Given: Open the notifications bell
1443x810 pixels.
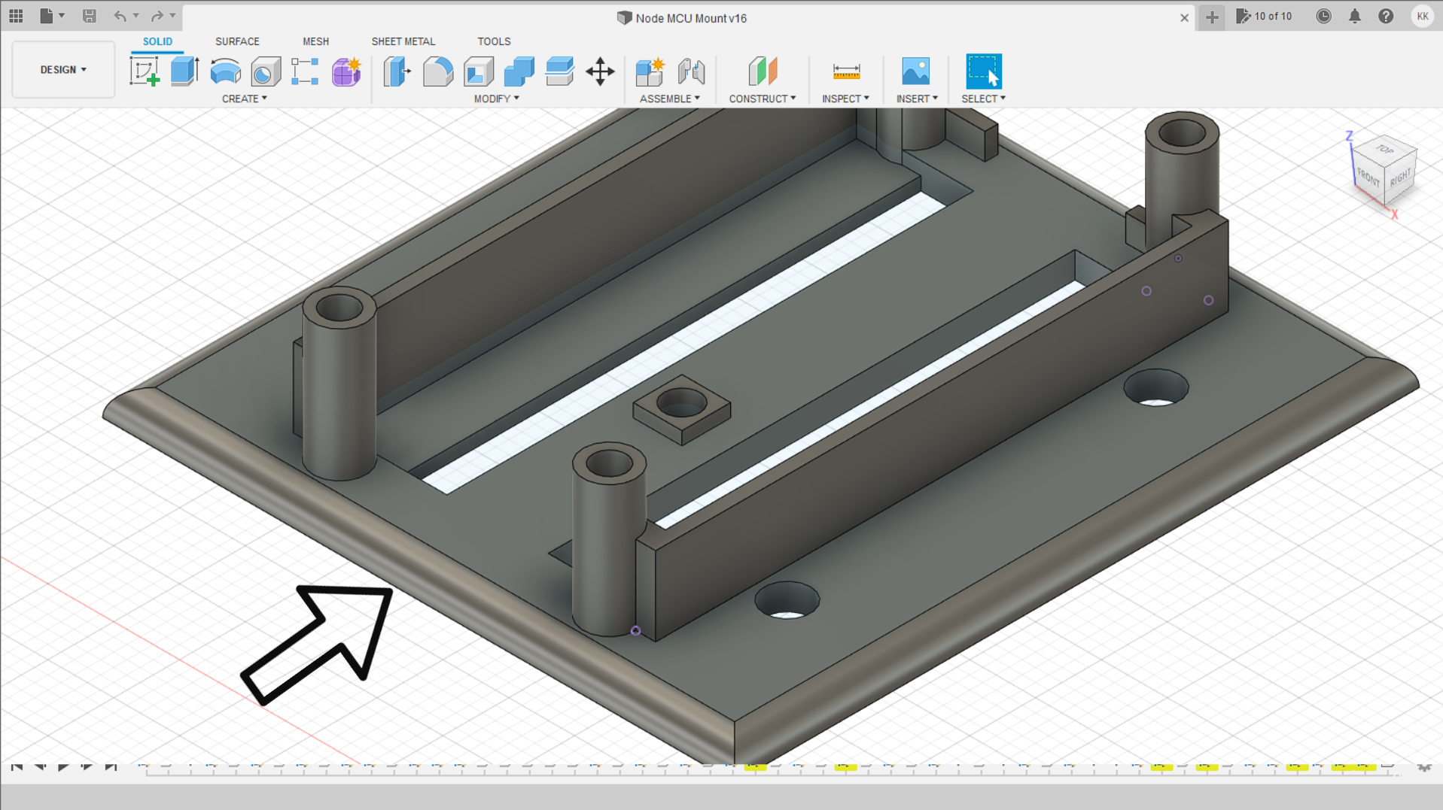Looking at the screenshot, I should point(1355,16).
